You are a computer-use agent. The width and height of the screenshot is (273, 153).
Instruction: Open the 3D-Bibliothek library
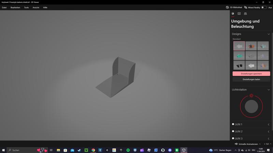234,7
